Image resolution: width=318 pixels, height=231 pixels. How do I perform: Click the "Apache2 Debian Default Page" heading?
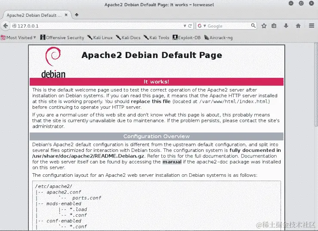point(152,55)
